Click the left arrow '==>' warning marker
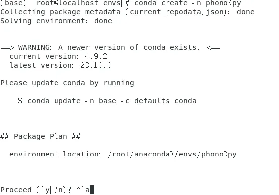This screenshot has height=195, width=279. pos(7,48)
